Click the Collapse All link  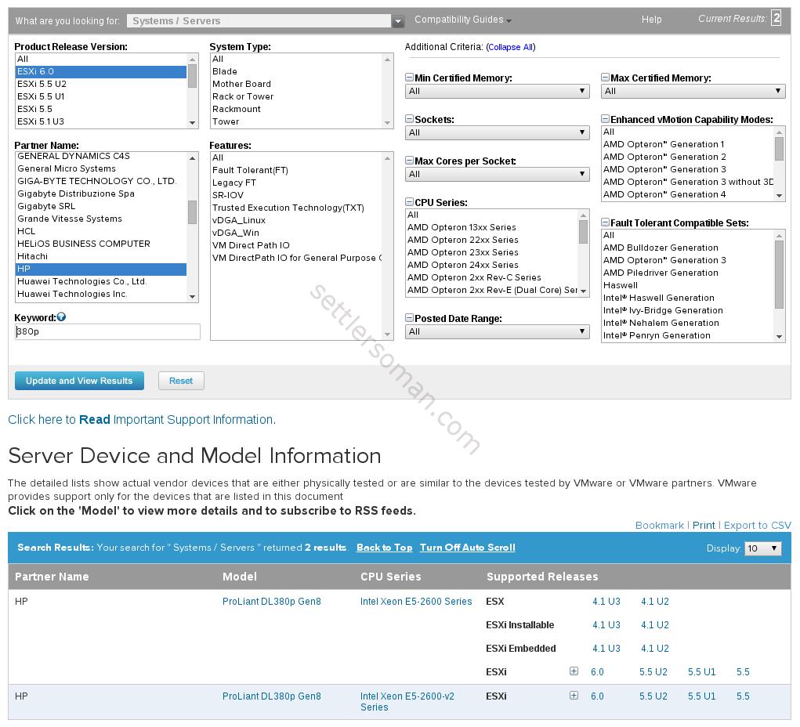[511, 47]
